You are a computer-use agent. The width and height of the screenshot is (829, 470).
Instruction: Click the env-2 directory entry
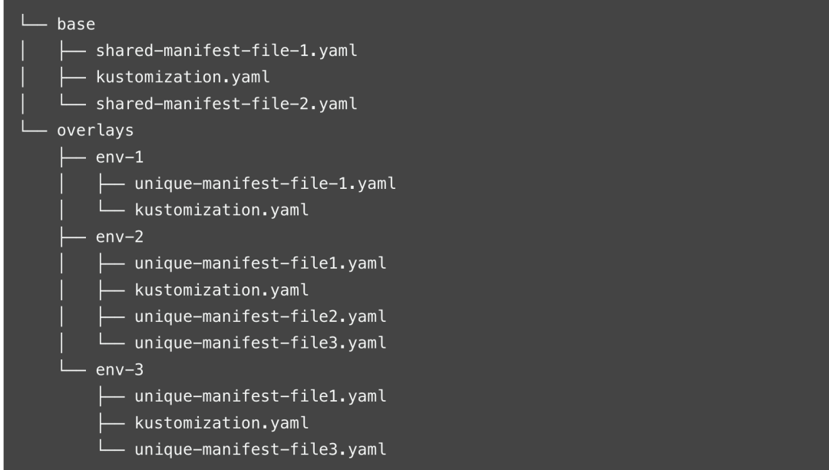[x=120, y=237]
